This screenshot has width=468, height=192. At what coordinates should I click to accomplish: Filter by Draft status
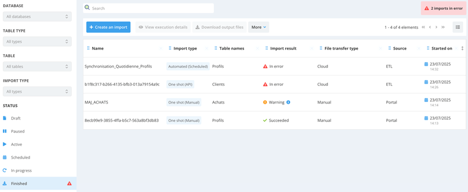(38, 118)
